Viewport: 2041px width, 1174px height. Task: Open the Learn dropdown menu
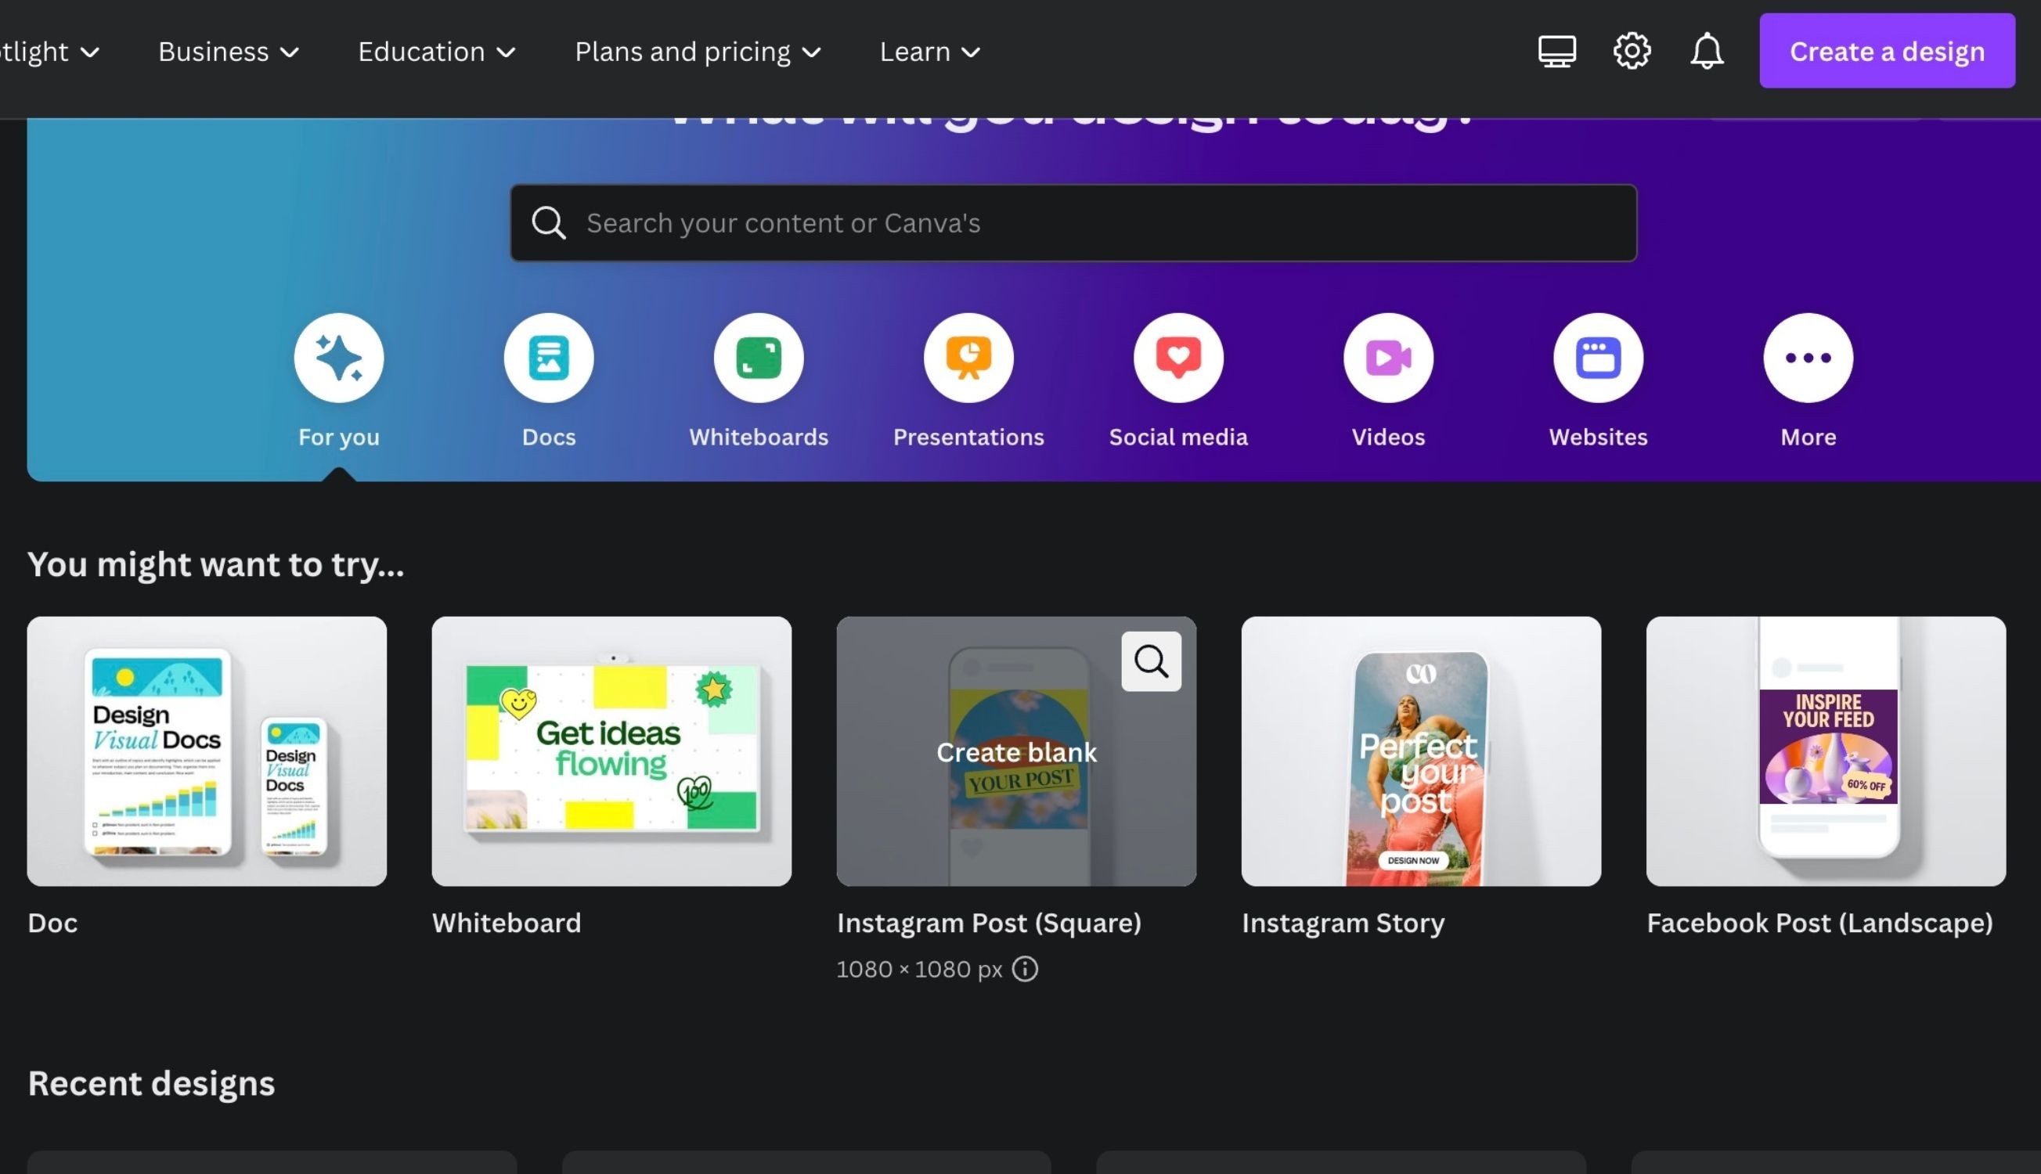point(930,52)
